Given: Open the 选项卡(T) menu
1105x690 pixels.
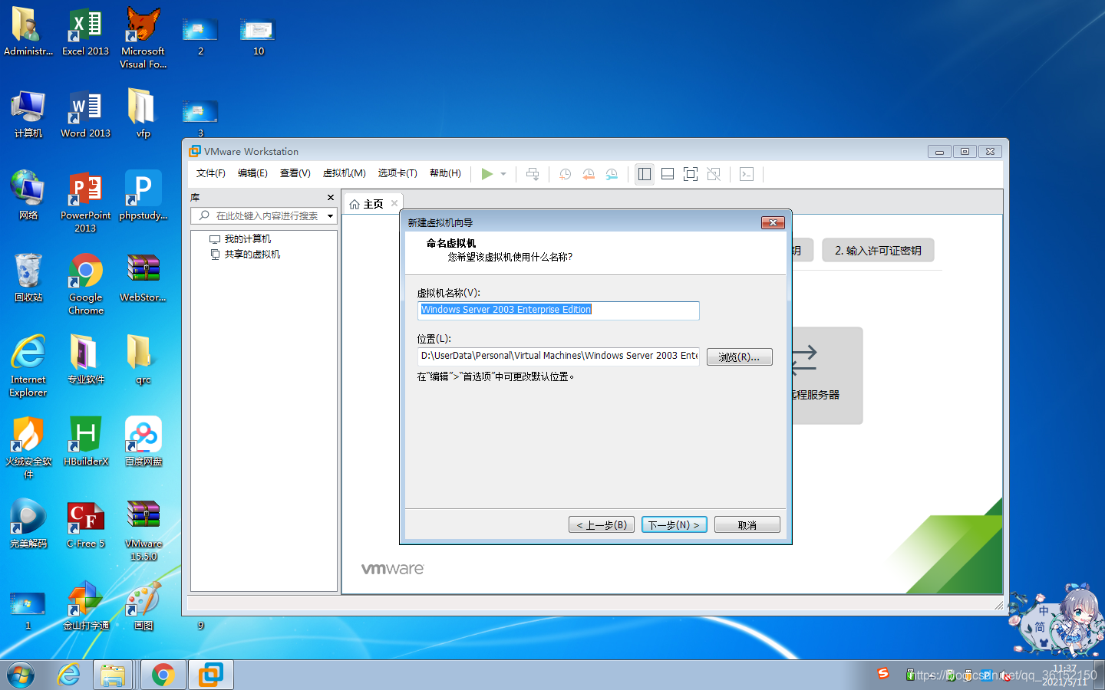Looking at the screenshot, I should pyautogui.click(x=397, y=173).
